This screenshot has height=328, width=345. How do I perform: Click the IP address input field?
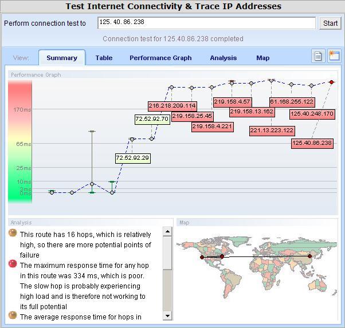206,23
